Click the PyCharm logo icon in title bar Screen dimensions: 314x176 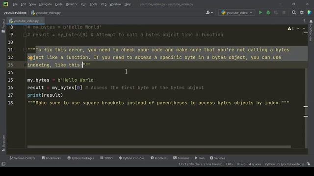coord(5,4)
